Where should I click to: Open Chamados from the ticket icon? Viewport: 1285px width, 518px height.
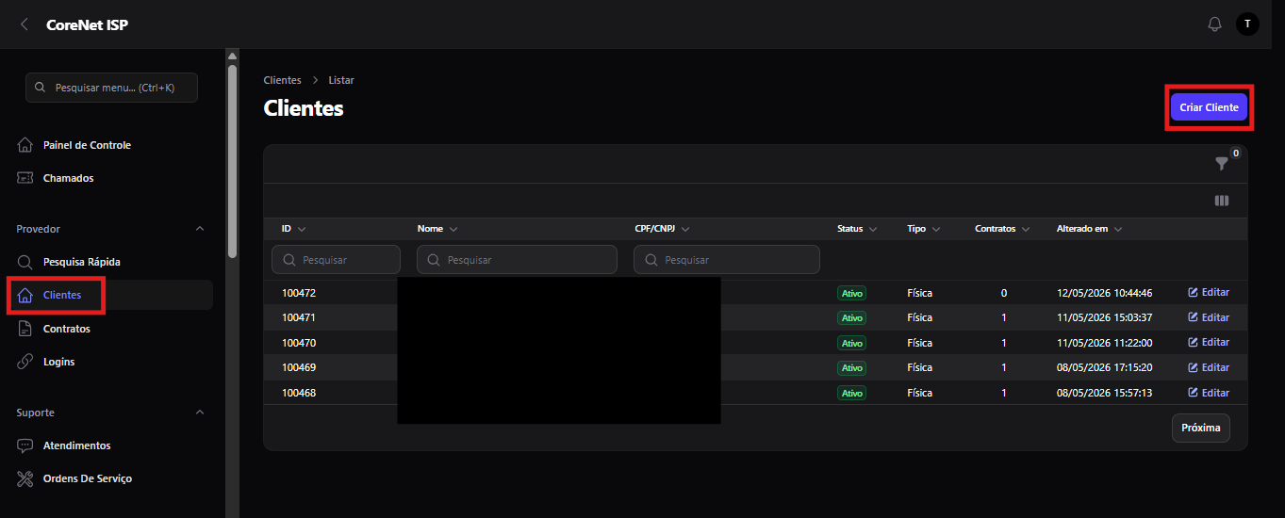tap(25, 178)
